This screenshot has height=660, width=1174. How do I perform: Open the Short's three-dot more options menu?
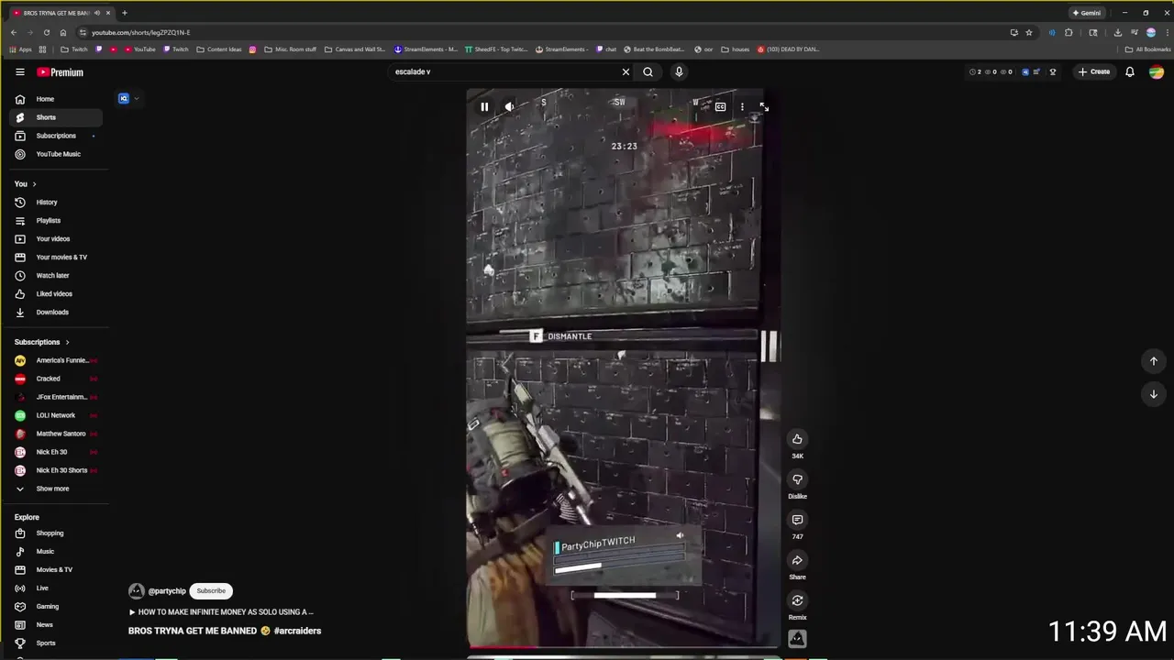(742, 106)
